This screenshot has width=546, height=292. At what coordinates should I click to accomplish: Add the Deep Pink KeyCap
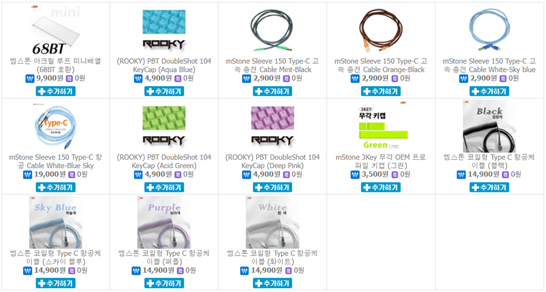point(272,187)
